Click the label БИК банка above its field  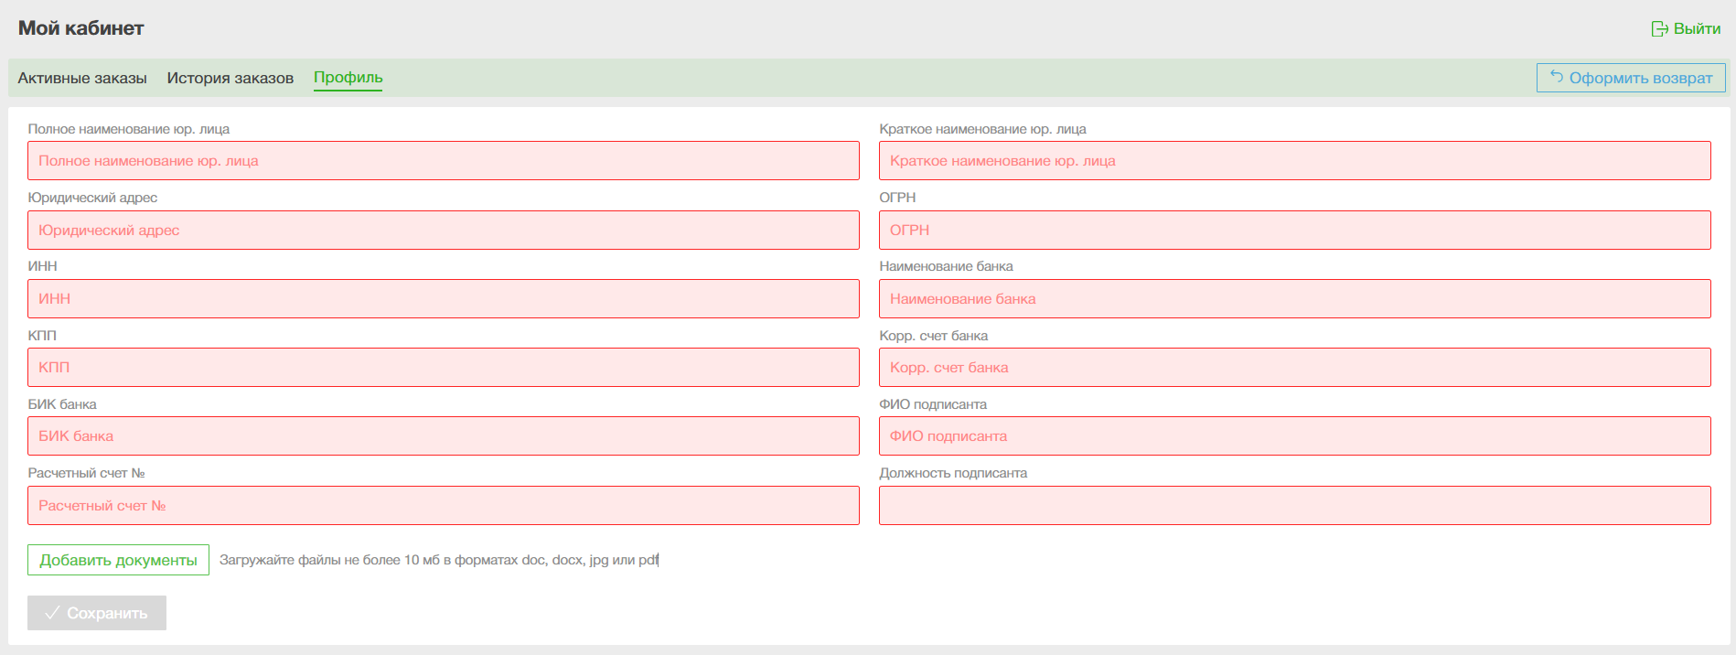coord(62,404)
